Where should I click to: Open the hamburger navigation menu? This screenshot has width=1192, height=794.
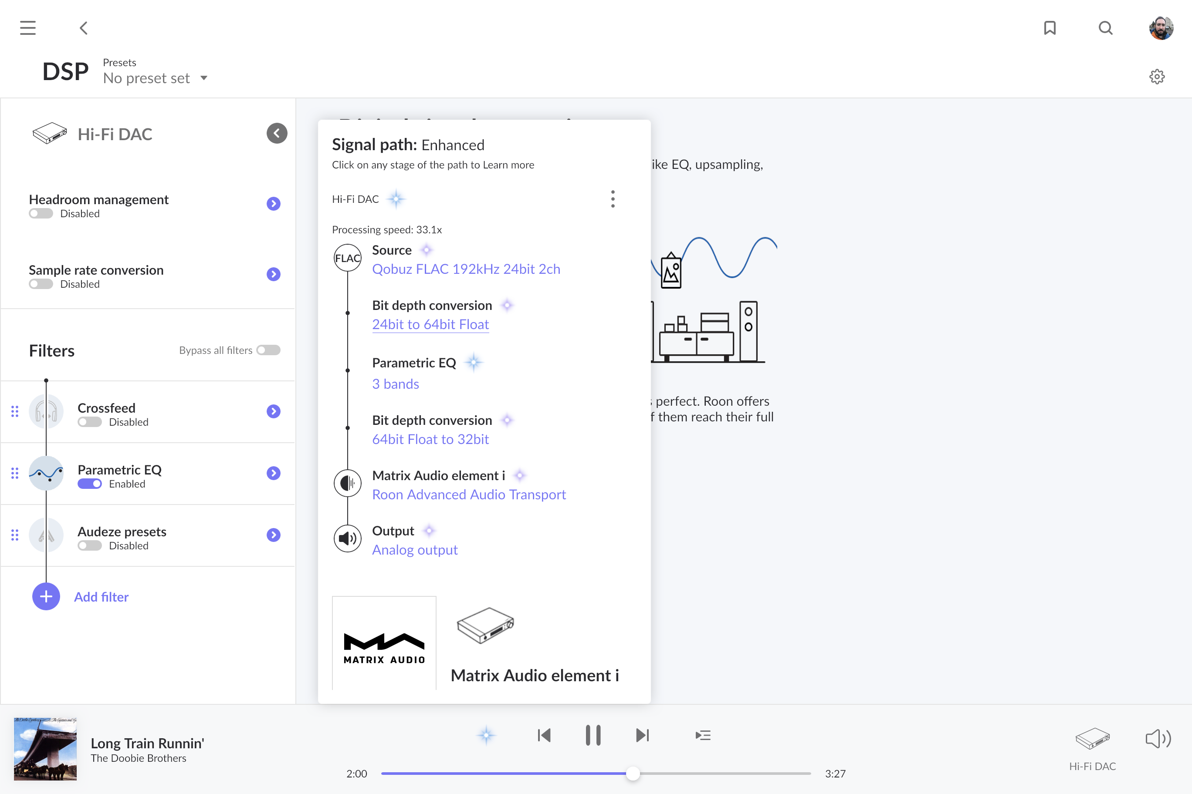click(28, 28)
